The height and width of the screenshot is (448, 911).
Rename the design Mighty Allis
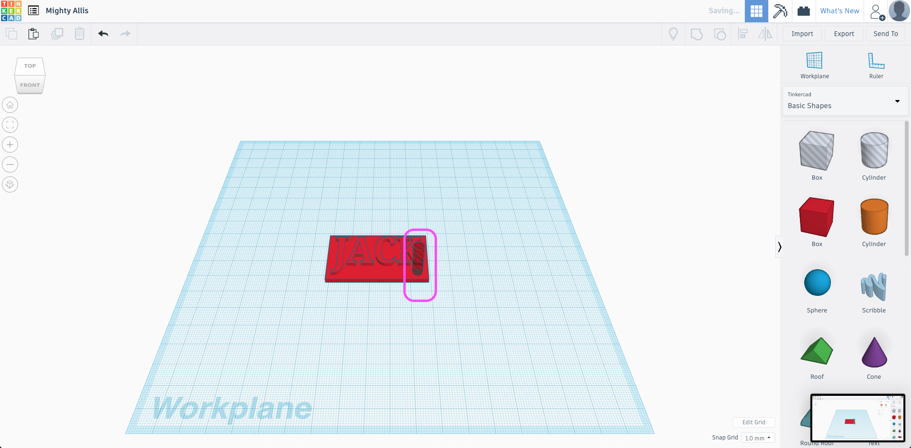[67, 10]
